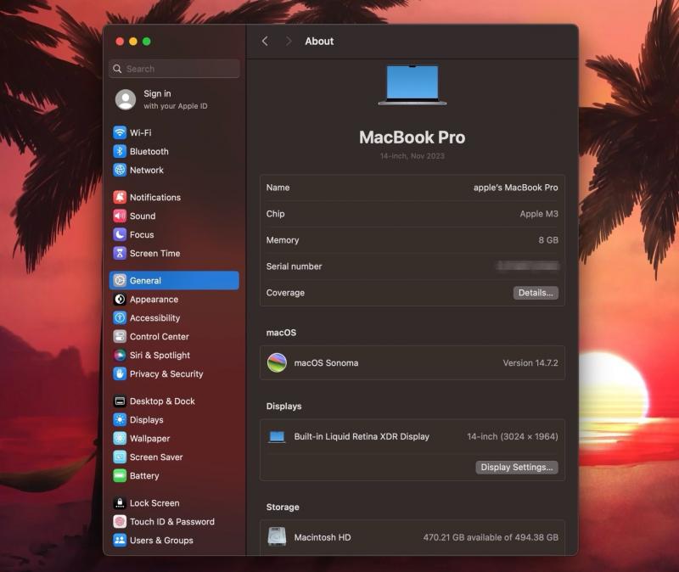The width and height of the screenshot is (679, 572).
Task: Select the Control Center label in sidebar
Action: (160, 336)
